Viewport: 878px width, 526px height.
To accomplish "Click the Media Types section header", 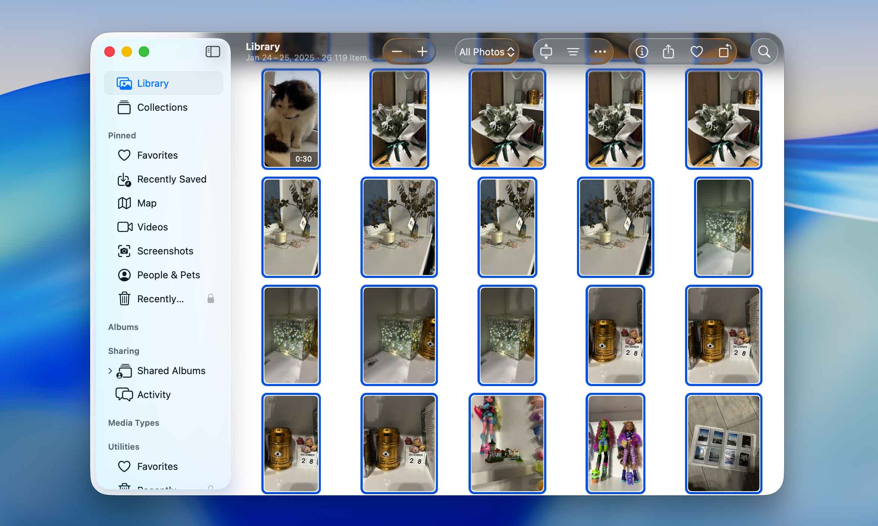I will tap(133, 423).
